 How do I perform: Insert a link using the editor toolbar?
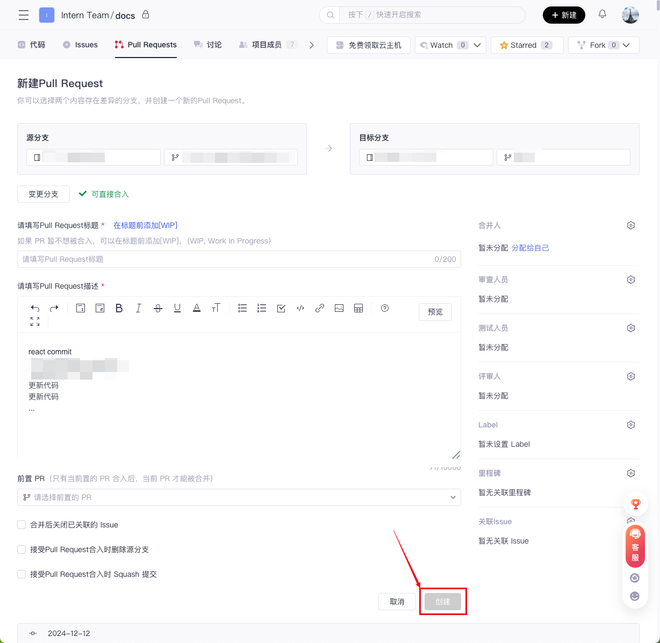(x=320, y=308)
